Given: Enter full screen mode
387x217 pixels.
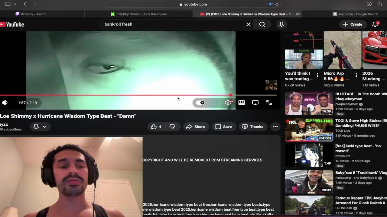Looking at the screenshot, I should [x=269, y=103].
